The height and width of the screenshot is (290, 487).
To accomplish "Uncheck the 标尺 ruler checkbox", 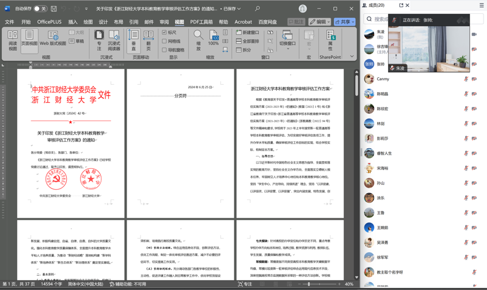I will click(x=165, y=33).
